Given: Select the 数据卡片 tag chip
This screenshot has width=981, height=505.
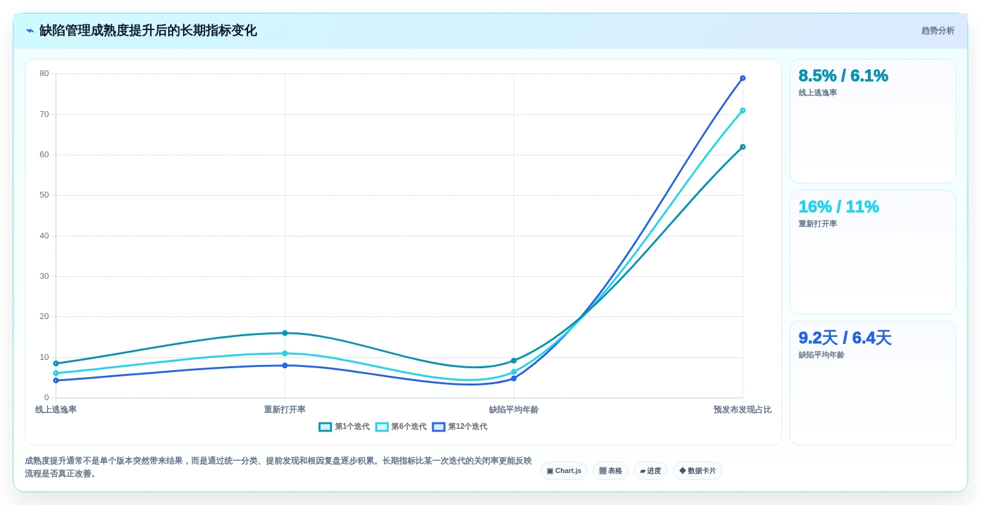Looking at the screenshot, I should pyautogui.click(x=698, y=471).
